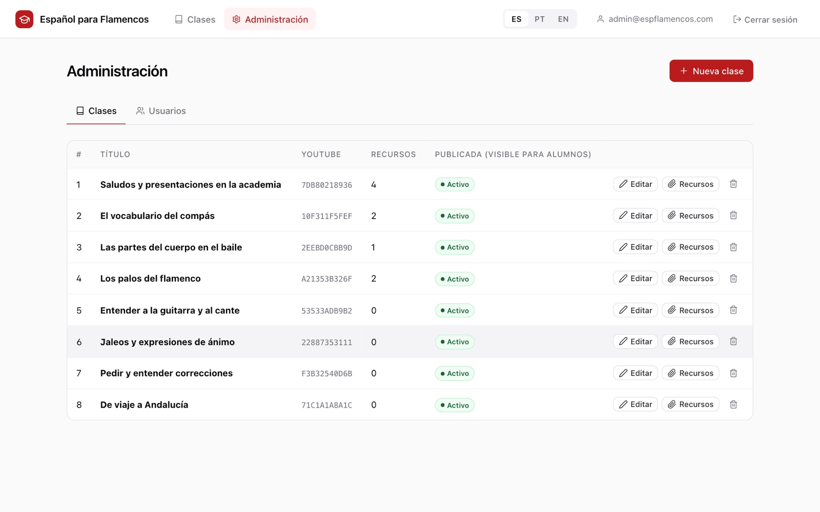Edit Pedir y entender correcciones class
The width and height of the screenshot is (820, 512).
635,373
